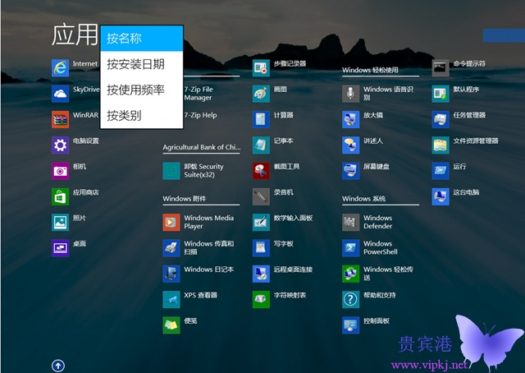Select the Windows 附件 group header

point(184,199)
